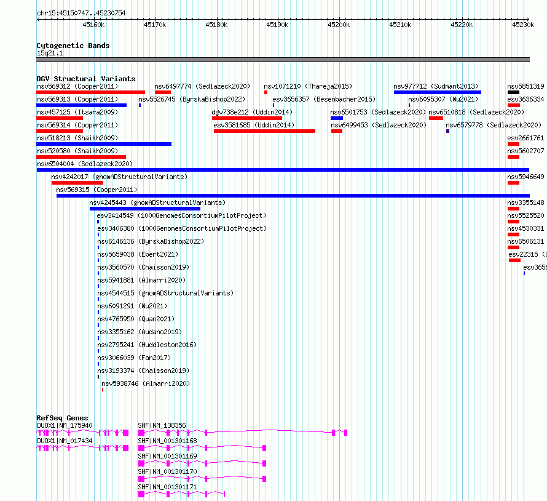Select dgv738e212 (Uddin2014) label

252,112
